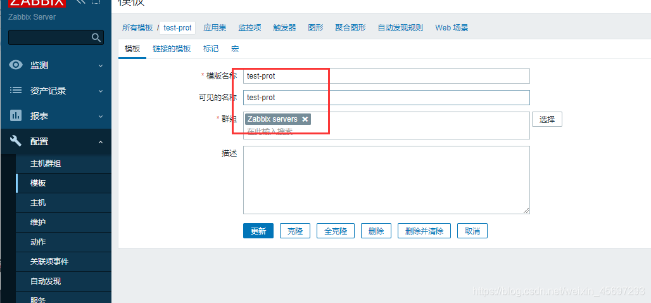The width and height of the screenshot is (651, 303).
Task: Click the bar chart icon for 报表
Action: pos(16,115)
